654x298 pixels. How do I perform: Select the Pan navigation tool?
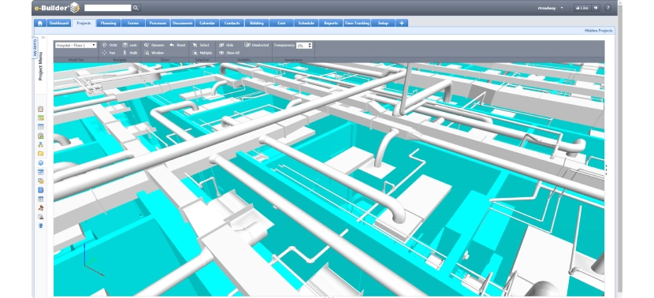(109, 53)
